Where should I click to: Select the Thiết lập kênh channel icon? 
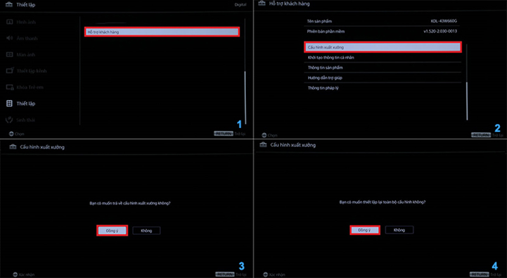pos(10,70)
